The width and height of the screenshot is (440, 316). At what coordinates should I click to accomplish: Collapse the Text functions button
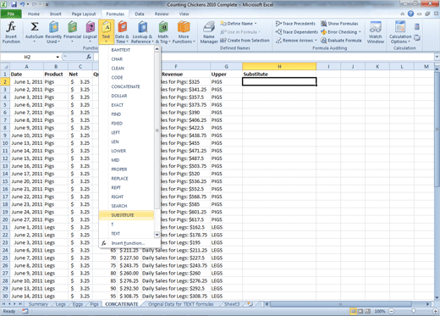[x=106, y=32]
